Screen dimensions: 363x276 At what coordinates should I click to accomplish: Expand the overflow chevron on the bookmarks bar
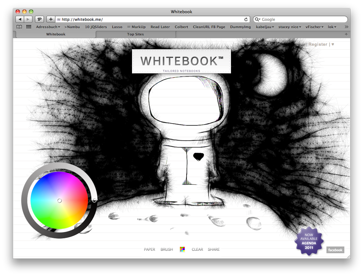(345, 26)
